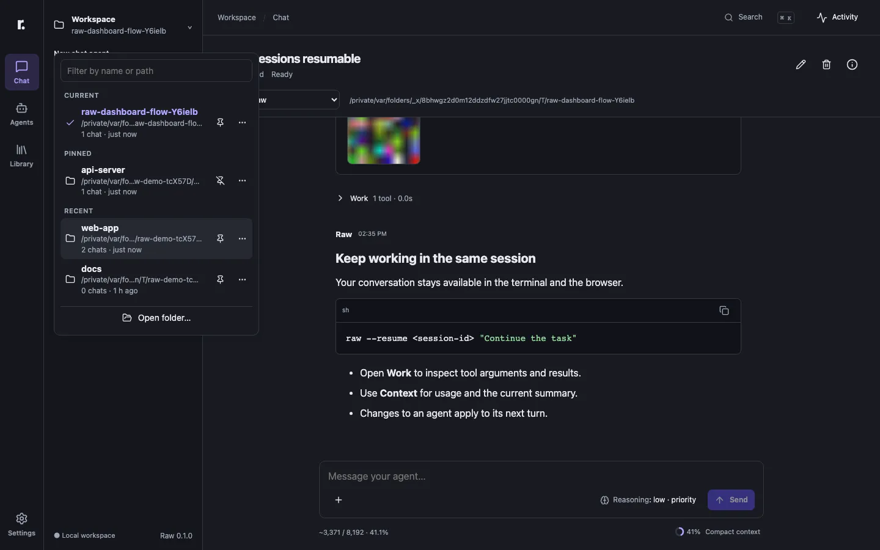Viewport: 880px width, 550px height.
Task: Click Open folder... button
Action: click(156, 318)
